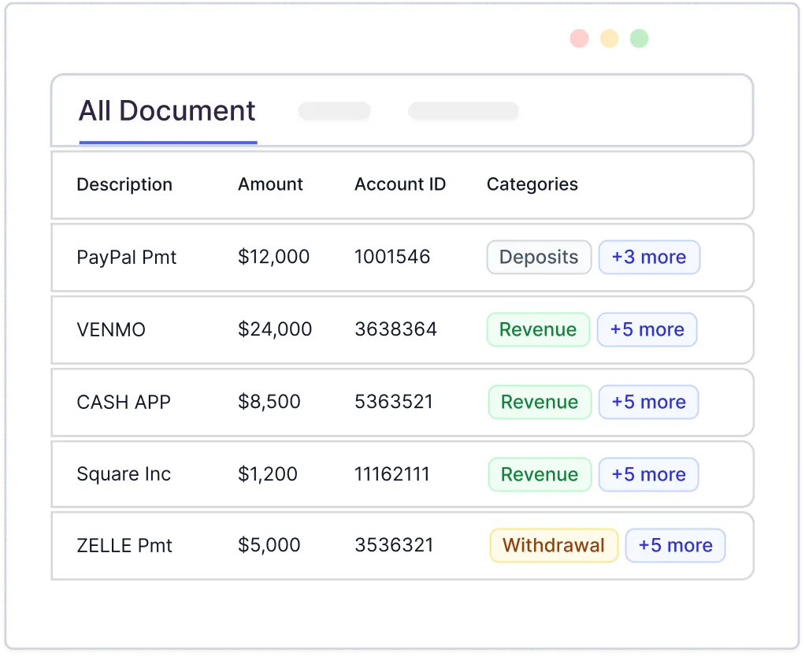The width and height of the screenshot is (805, 657).
Task: Click the red window dot
Action: click(579, 39)
